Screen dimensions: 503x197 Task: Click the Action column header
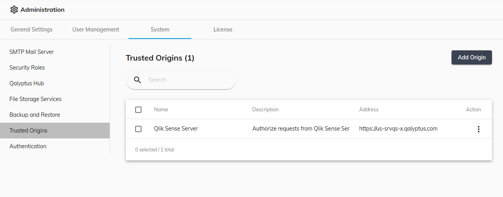click(x=474, y=110)
